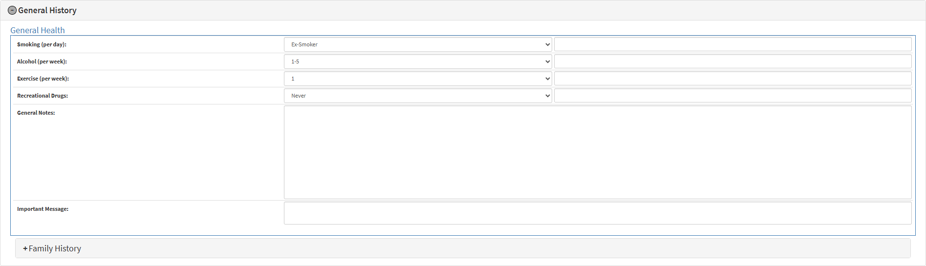Focus the Important Message text box
Viewport: 926px width, 266px height.
click(x=597, y=213)
